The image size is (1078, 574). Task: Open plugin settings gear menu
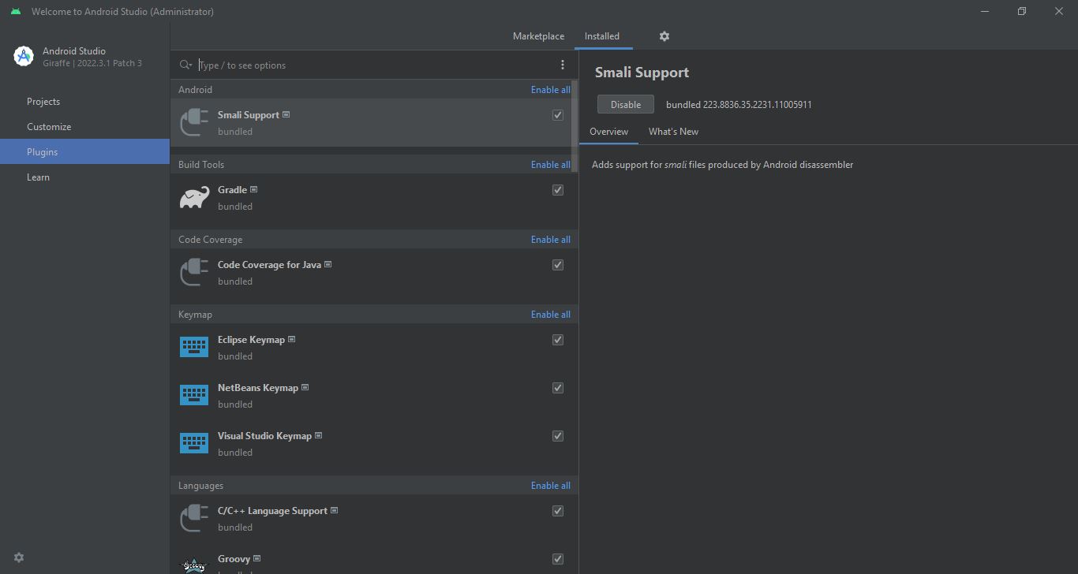[x=664, y=36]
